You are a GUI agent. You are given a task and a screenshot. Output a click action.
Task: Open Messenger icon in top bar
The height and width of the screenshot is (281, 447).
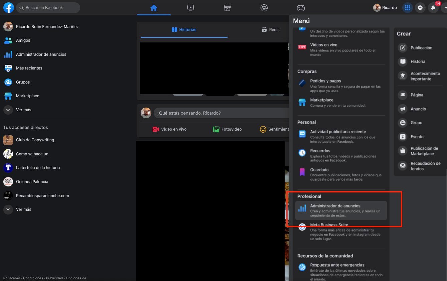(x=420, y=8)
